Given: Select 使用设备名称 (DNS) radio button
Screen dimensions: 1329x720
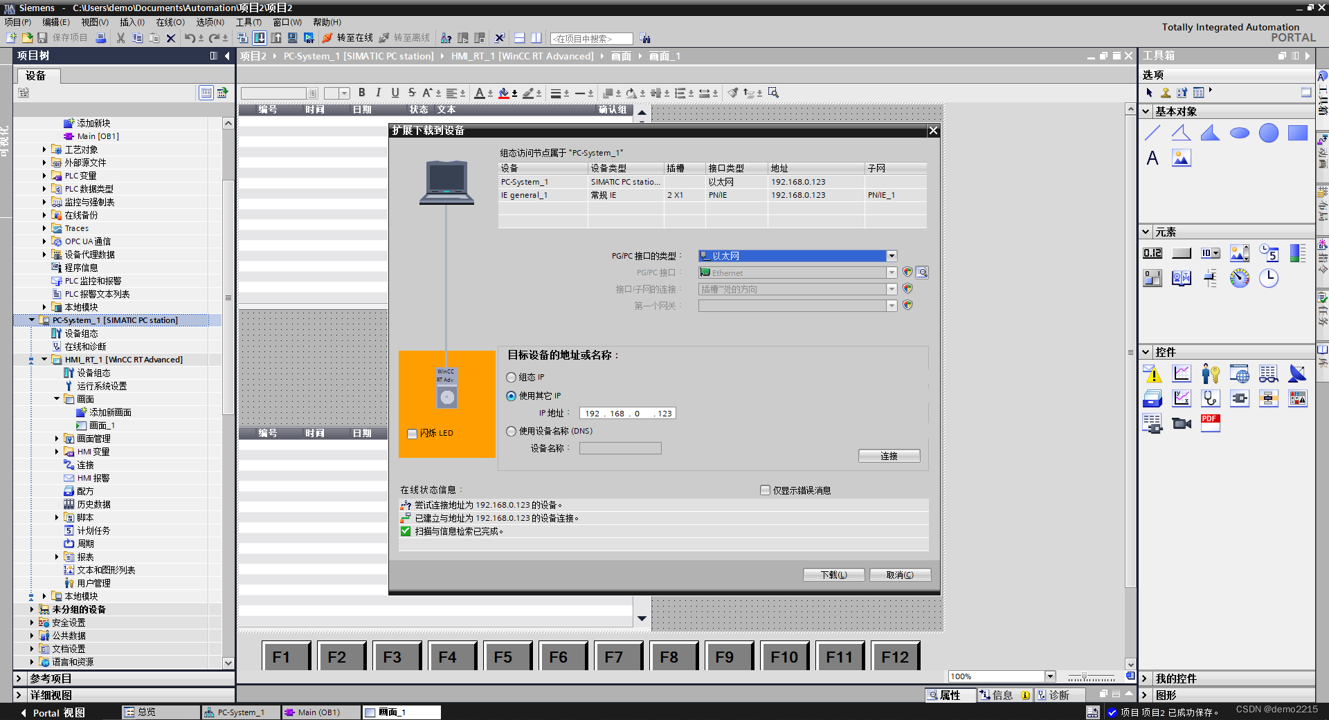Looking at the screenshot, I should tap(512, 431).
